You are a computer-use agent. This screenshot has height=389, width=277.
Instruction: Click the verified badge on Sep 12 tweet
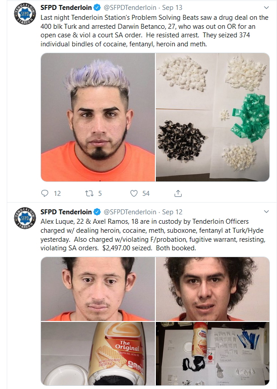97,212
